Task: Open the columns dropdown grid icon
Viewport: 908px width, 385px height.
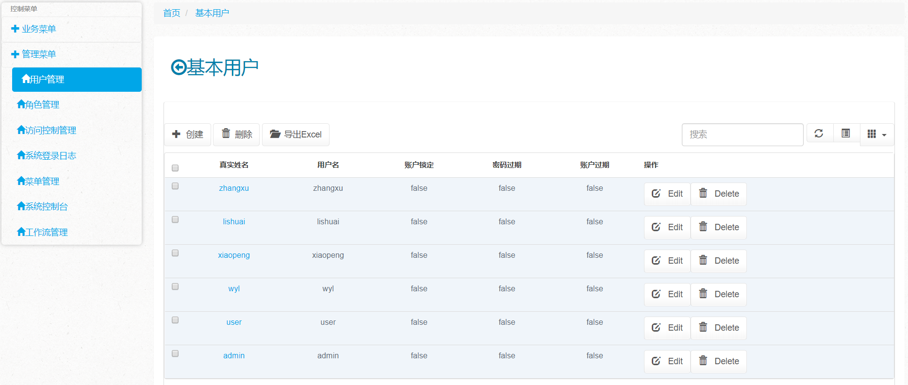Action: [877, 134]
